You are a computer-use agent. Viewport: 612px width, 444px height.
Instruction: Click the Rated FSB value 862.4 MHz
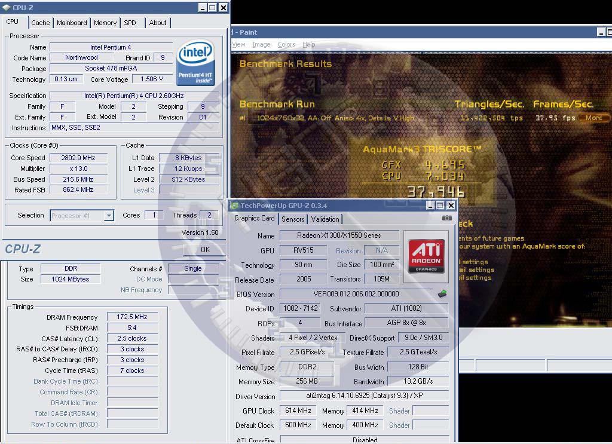(x=78, y=189)
